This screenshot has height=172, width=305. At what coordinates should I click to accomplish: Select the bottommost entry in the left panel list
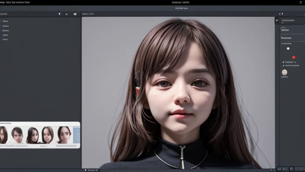(5, 39)
